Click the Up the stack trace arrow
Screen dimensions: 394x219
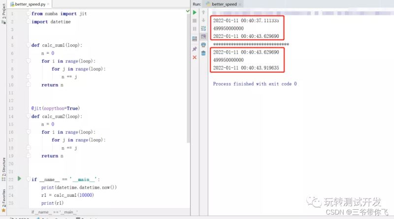pos(203,12)
